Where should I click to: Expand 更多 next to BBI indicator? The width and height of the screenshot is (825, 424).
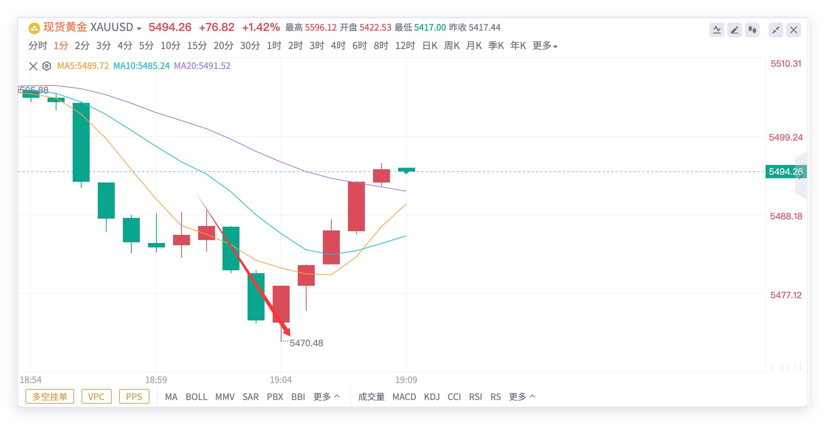point(326,397)
